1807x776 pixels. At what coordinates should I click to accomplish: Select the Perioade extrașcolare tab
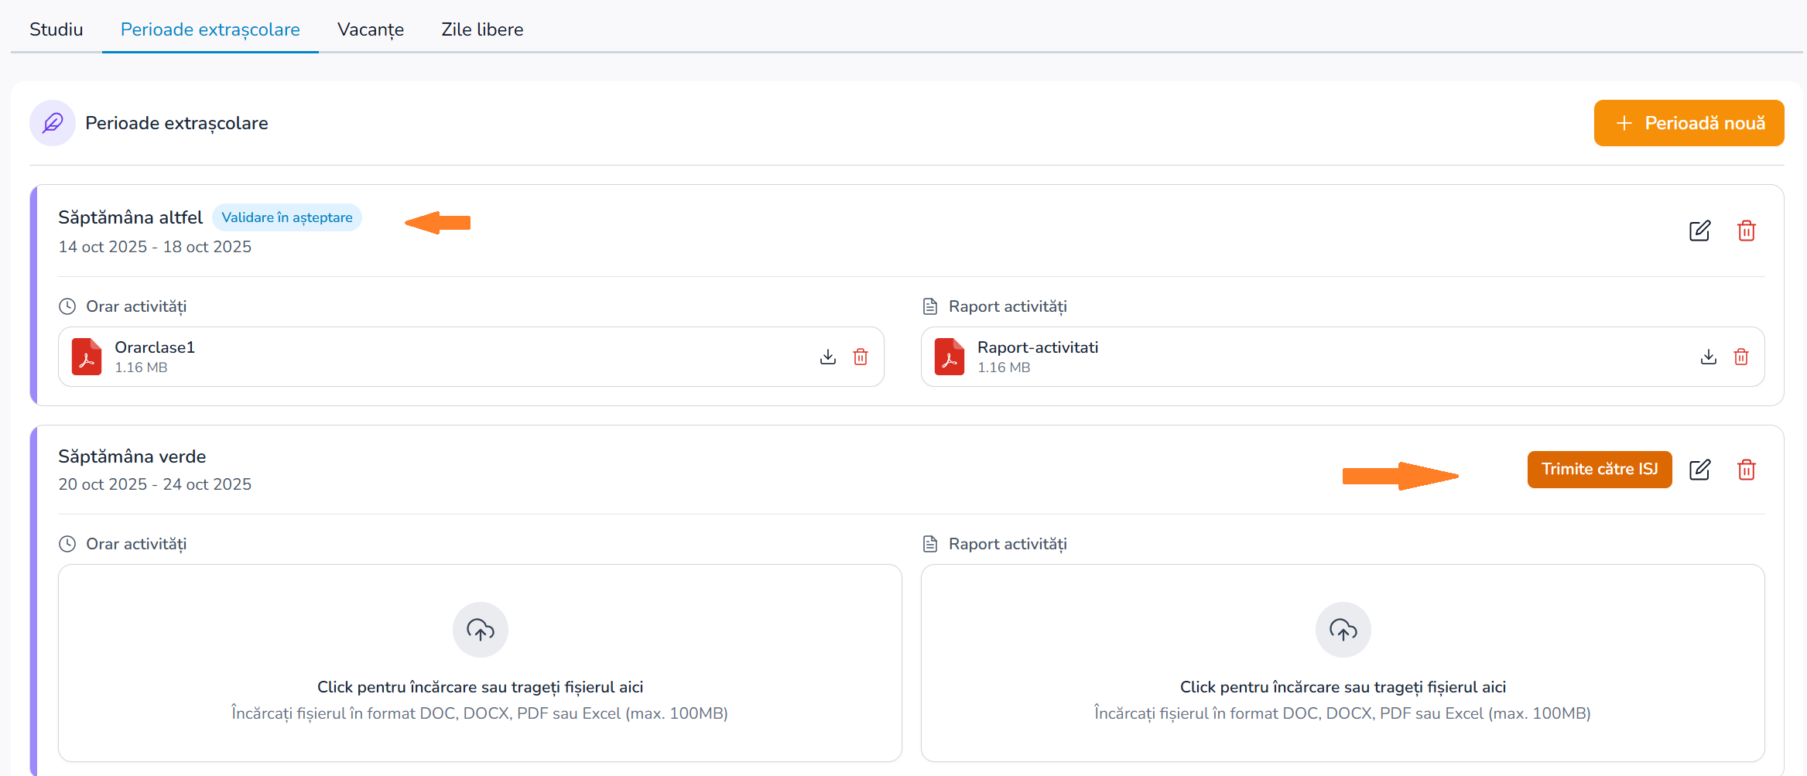tap(210, 29)
